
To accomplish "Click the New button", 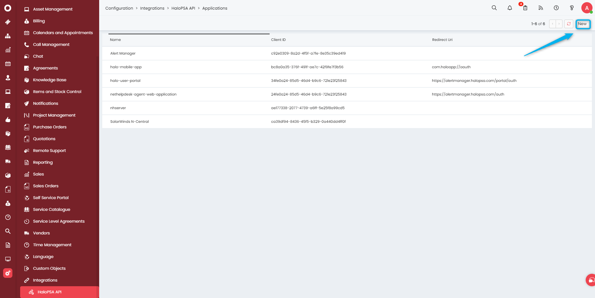I will pyautogui.click(x=583, y=24).
